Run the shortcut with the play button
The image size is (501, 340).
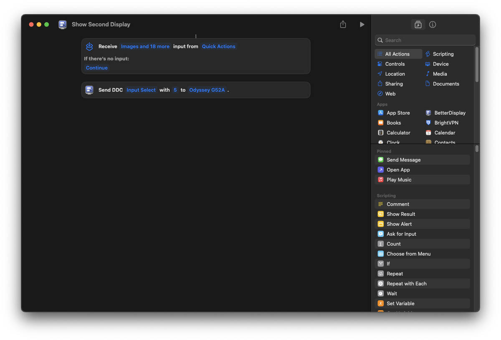click(362, 25)
